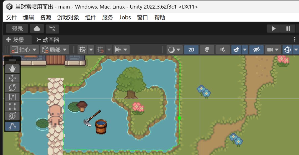Select the Rect tool
Viewport: 299px width, 155px height.
coord(12,107)
